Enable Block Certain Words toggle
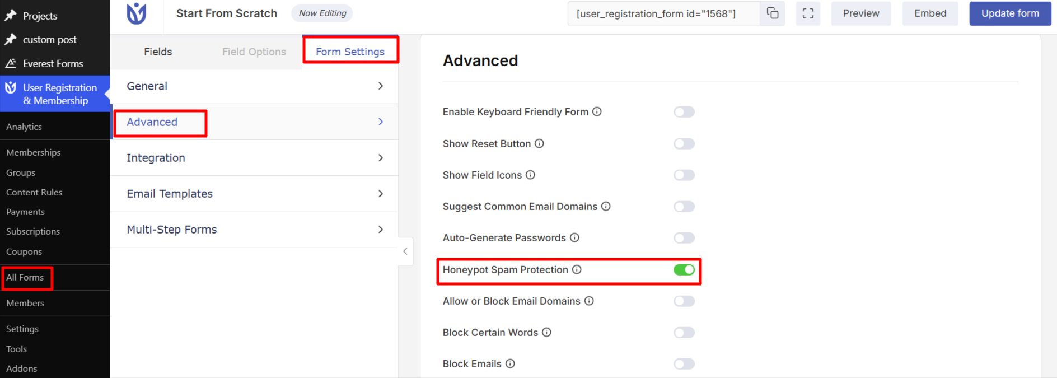 coord(684,333)
